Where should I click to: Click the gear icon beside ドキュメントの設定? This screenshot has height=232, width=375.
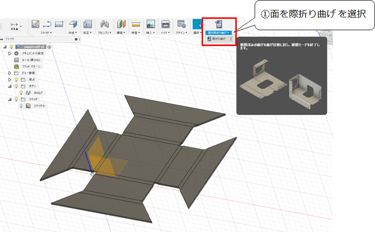[x=16, y=53]
